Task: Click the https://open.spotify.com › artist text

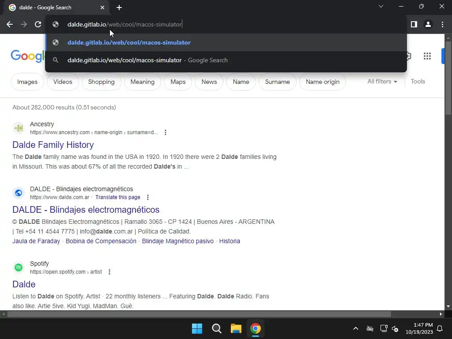Action: click(x=66, y=272)
